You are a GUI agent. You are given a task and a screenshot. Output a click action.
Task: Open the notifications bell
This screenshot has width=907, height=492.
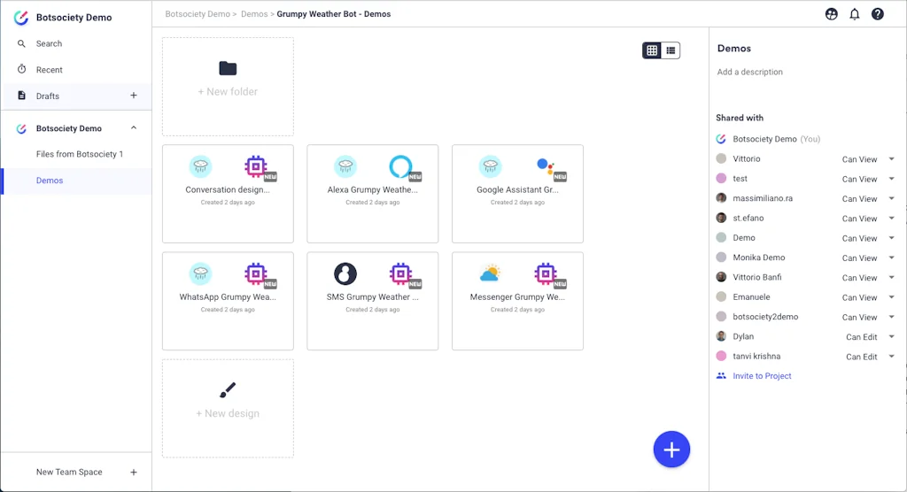coord(854,14)
